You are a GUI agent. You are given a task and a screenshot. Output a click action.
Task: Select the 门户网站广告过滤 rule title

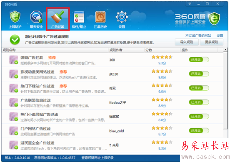tap(35, 129)
